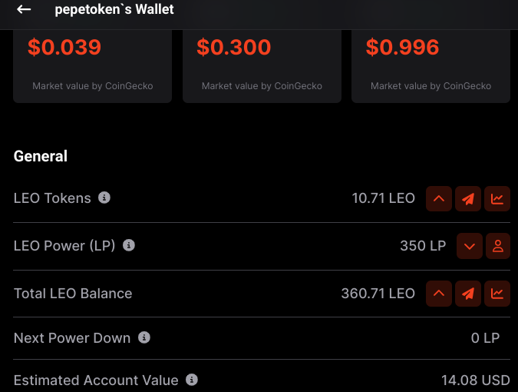The image size is (518, 392).
Task: Delegate LEO Power using the person icon
Action: [498, 246]
